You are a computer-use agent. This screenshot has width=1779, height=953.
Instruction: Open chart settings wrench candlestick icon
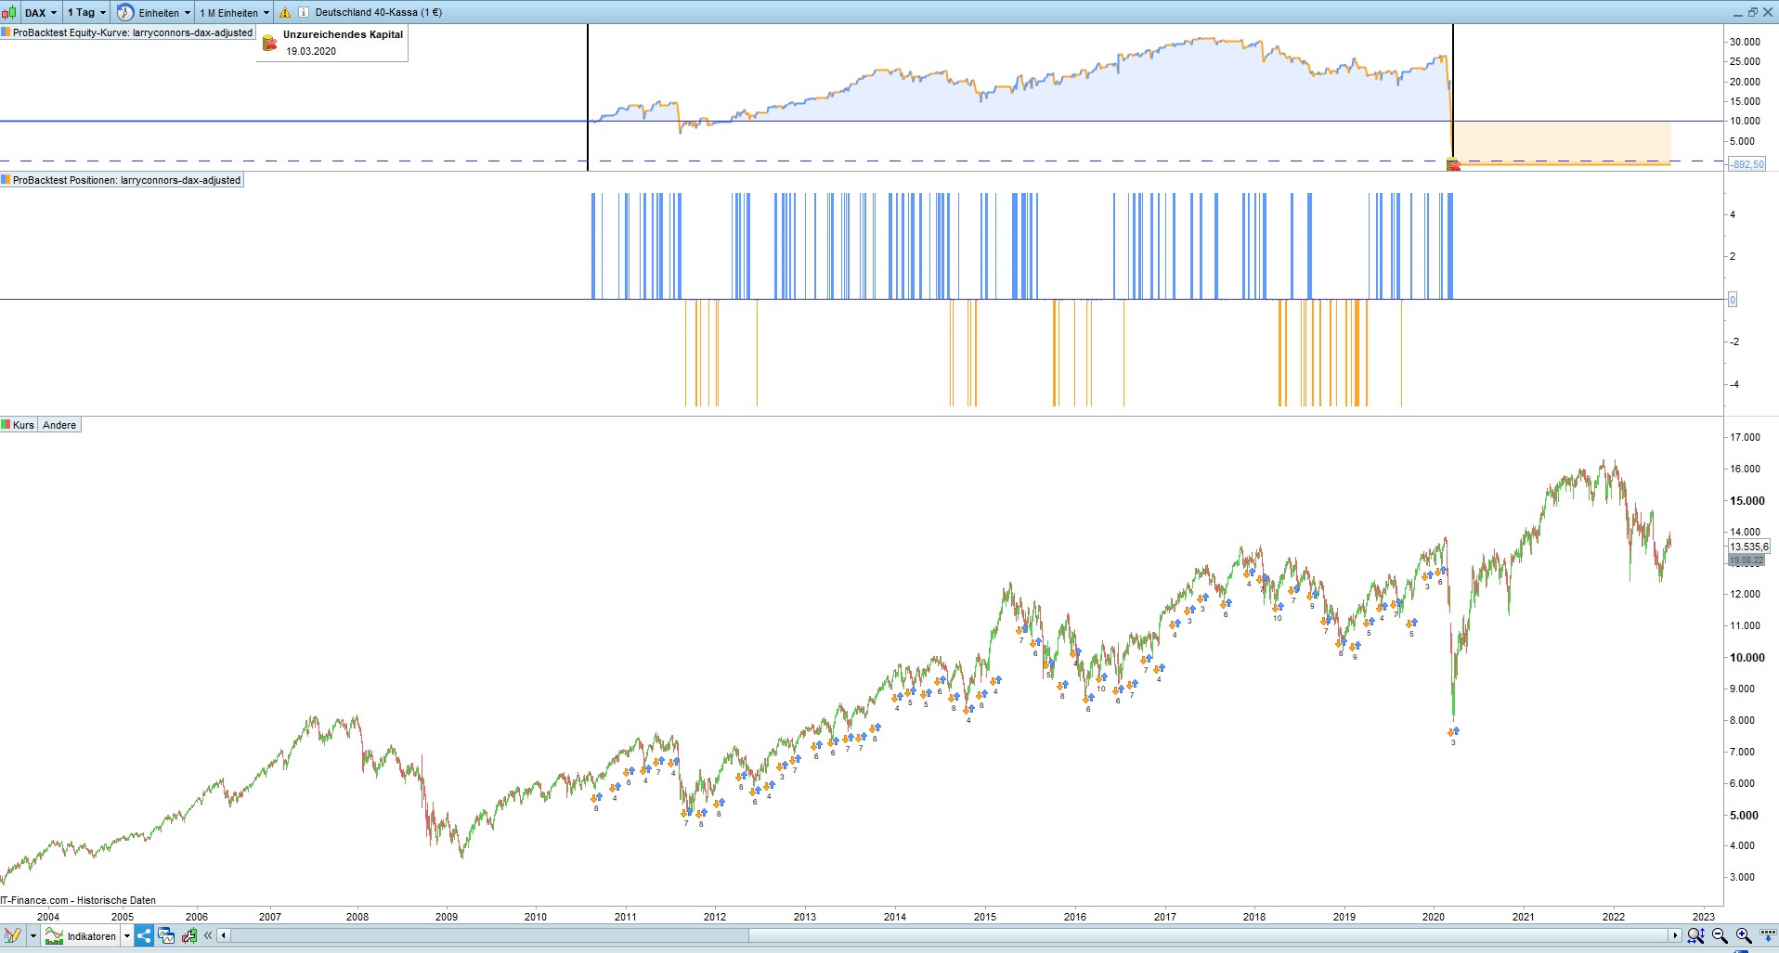[189, 935]
